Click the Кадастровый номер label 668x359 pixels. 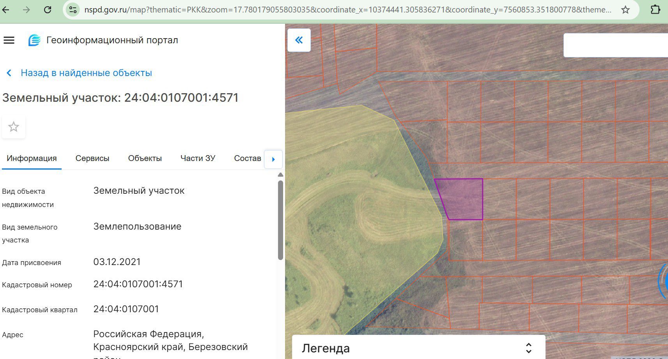click(37, 285)
